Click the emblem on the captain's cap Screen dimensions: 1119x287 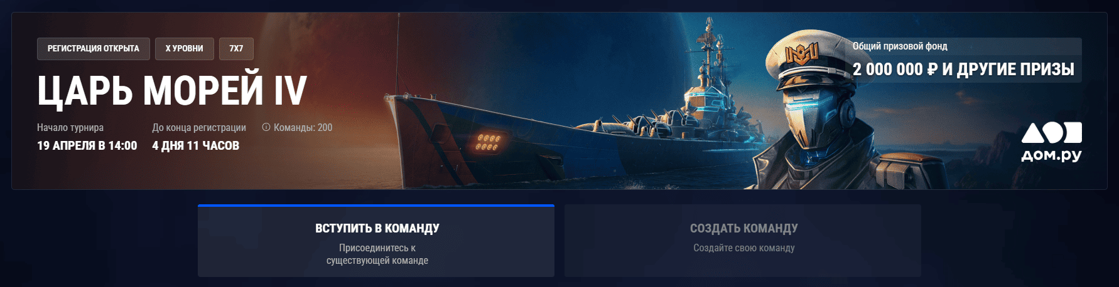point(802,54)
